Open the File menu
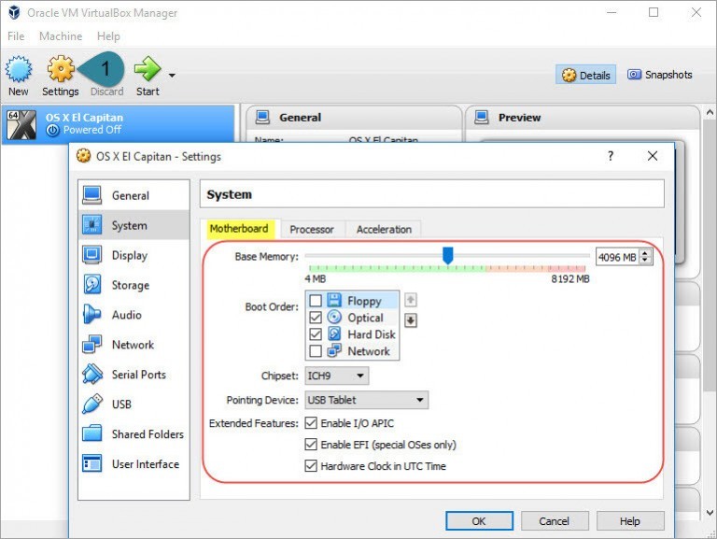The width and height of the screenshot is (717, 539). [16, 36]
